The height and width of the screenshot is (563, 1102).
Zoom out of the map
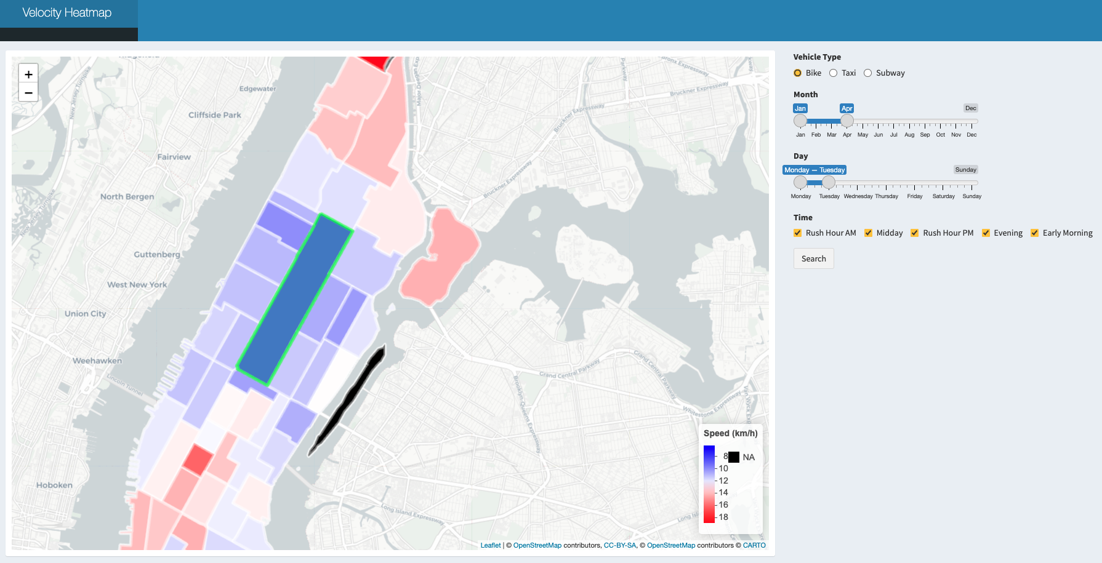[28, 92]
